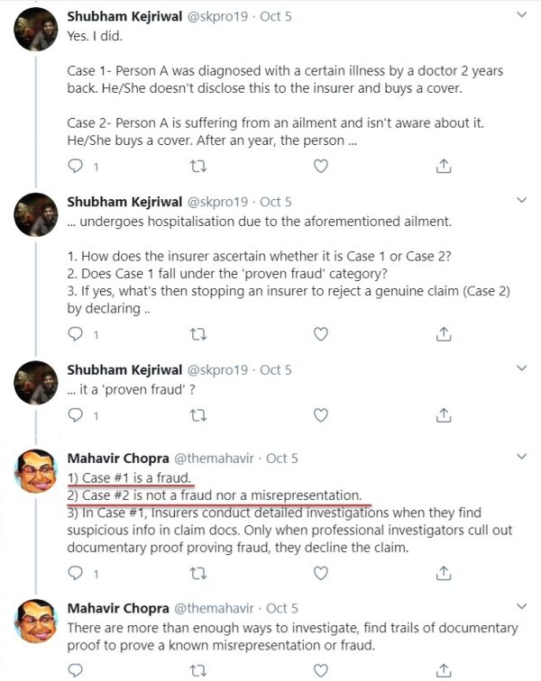Retweet the 'undergoes hospitalisation' tweet

(198, 334)
